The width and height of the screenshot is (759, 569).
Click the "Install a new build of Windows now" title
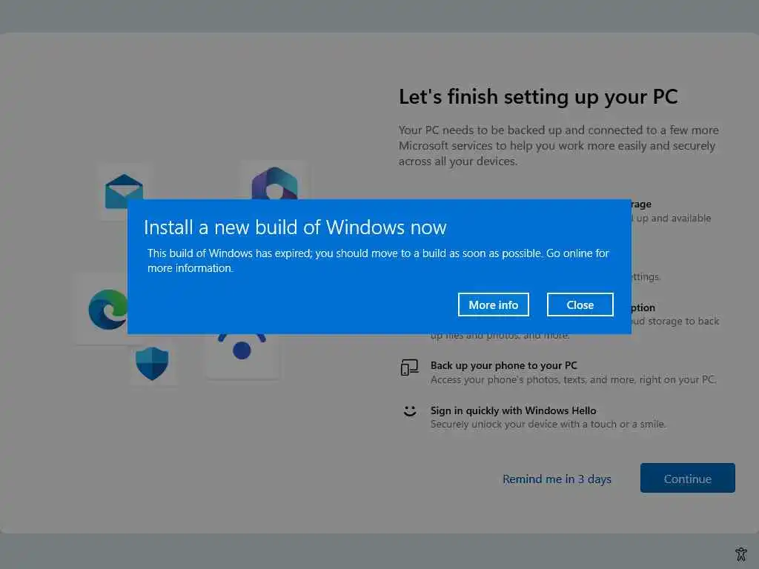click(x=295, y=227)
